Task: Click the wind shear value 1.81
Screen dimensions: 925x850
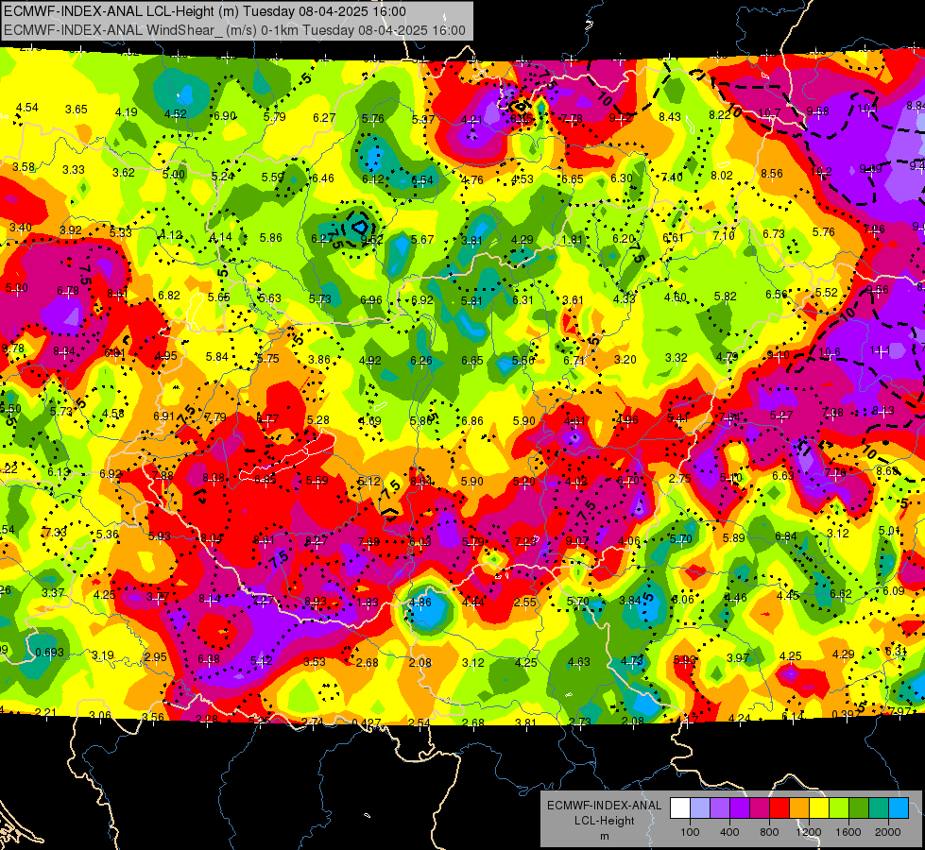Action: coord(573,240)
